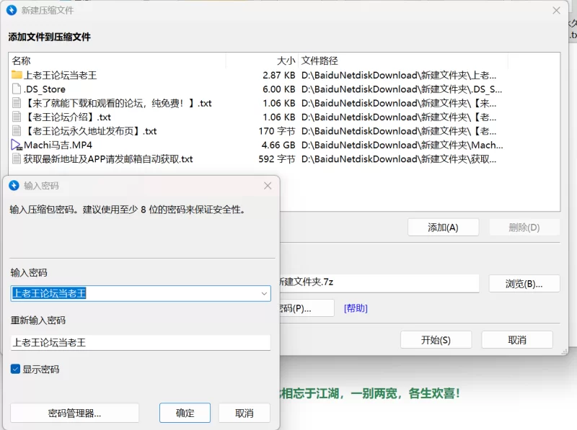The image size is (577, 430).
Task: Click the 2.87 KB size value
Action: (x=279, y=76)
